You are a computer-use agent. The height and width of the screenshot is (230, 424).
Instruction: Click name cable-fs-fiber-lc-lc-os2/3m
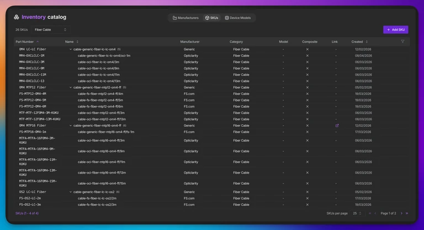(x=97, y=205)
